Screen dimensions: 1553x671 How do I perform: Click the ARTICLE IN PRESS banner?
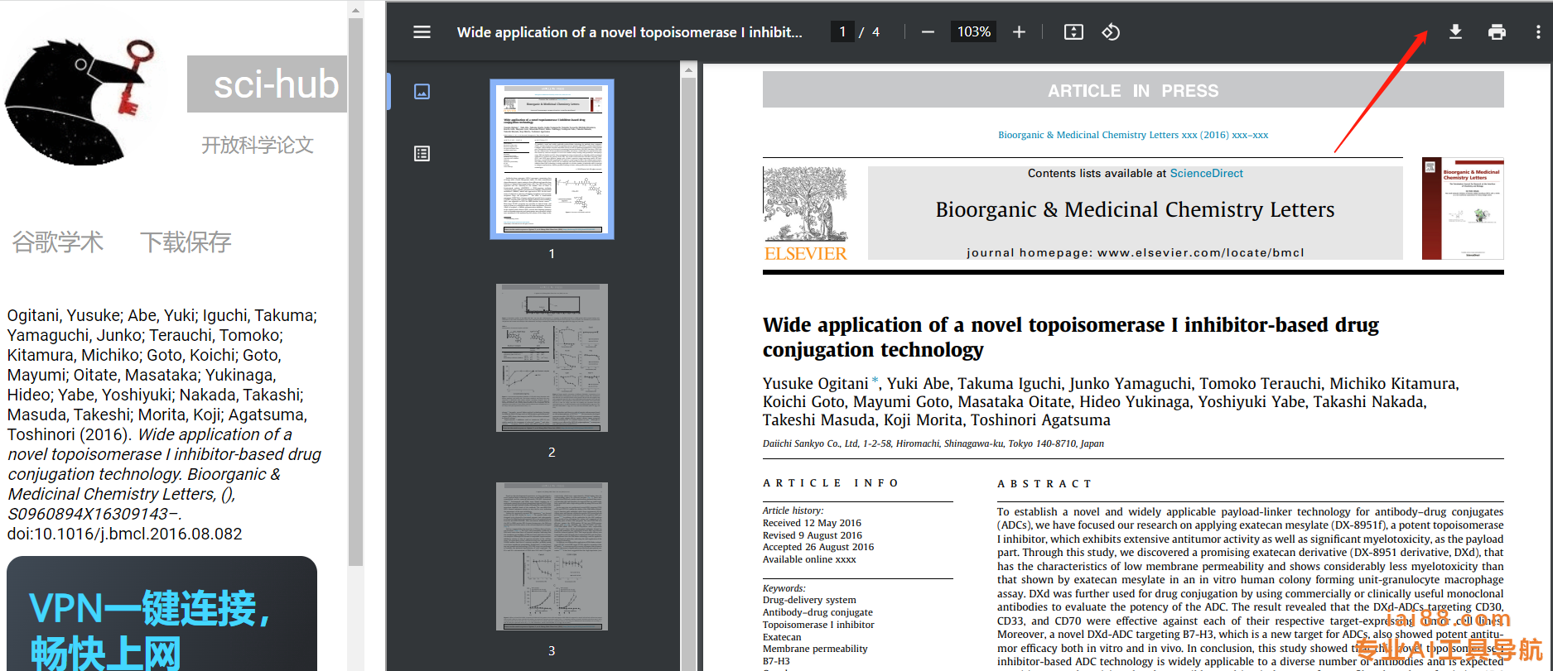[x=1133, y=90]
